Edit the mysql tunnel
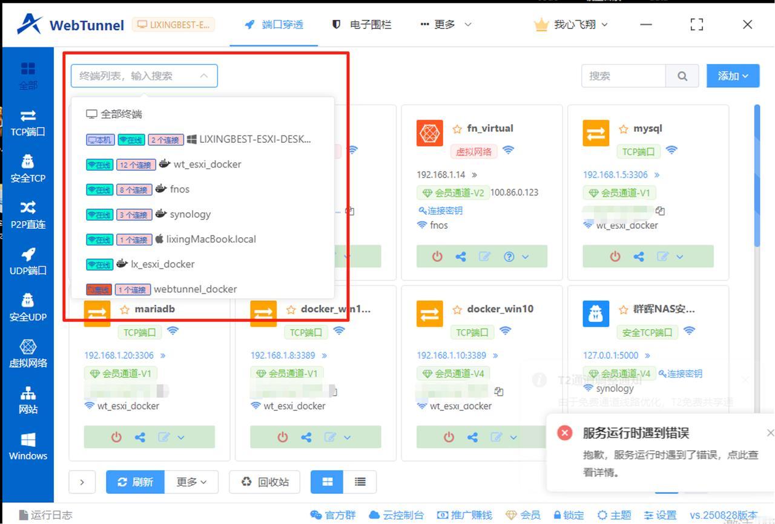Screen dimensions: 775x524 click(x=662, y=257)
